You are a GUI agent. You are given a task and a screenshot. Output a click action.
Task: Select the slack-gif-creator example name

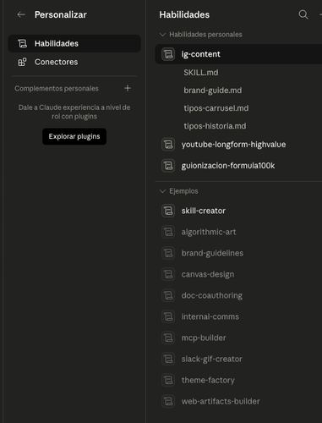point(212,359)
